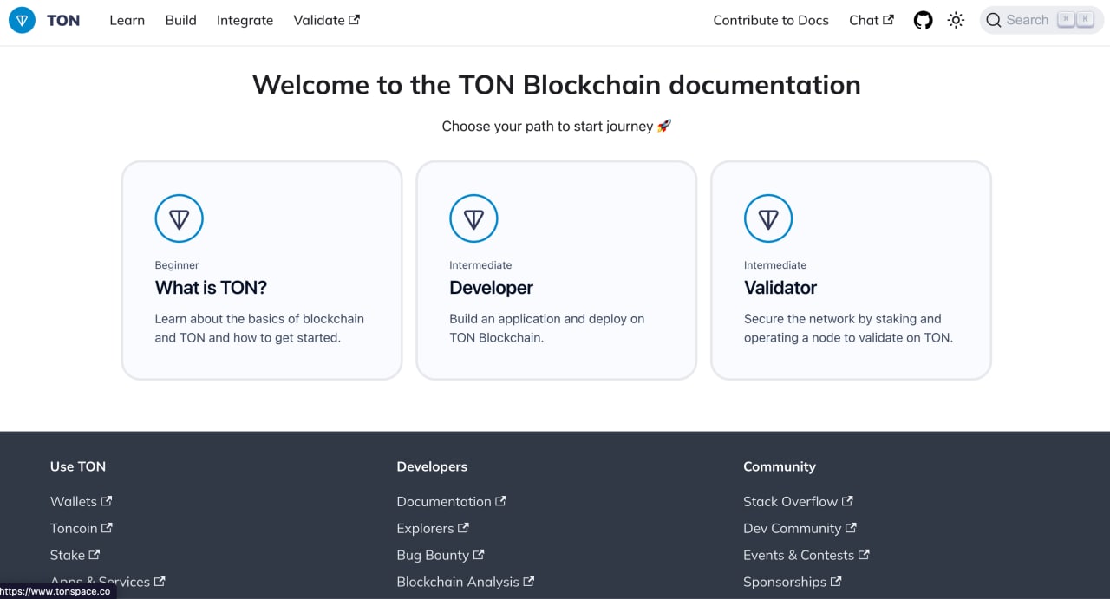Open the Validate external link
Image resolution: width=1110 pixels, height=599 pixels.
[326, 20]
